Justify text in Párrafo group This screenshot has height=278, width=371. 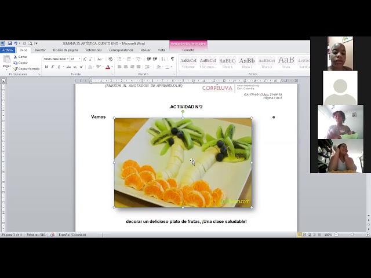click(139, 67)
